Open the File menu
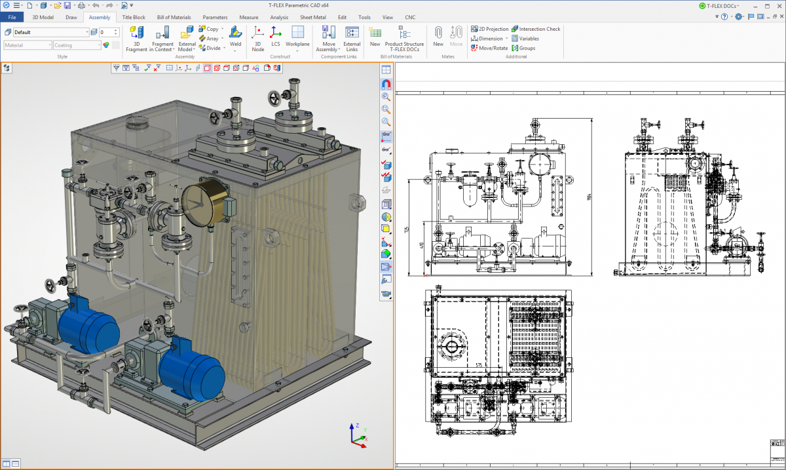 click(x=11, y=17)
